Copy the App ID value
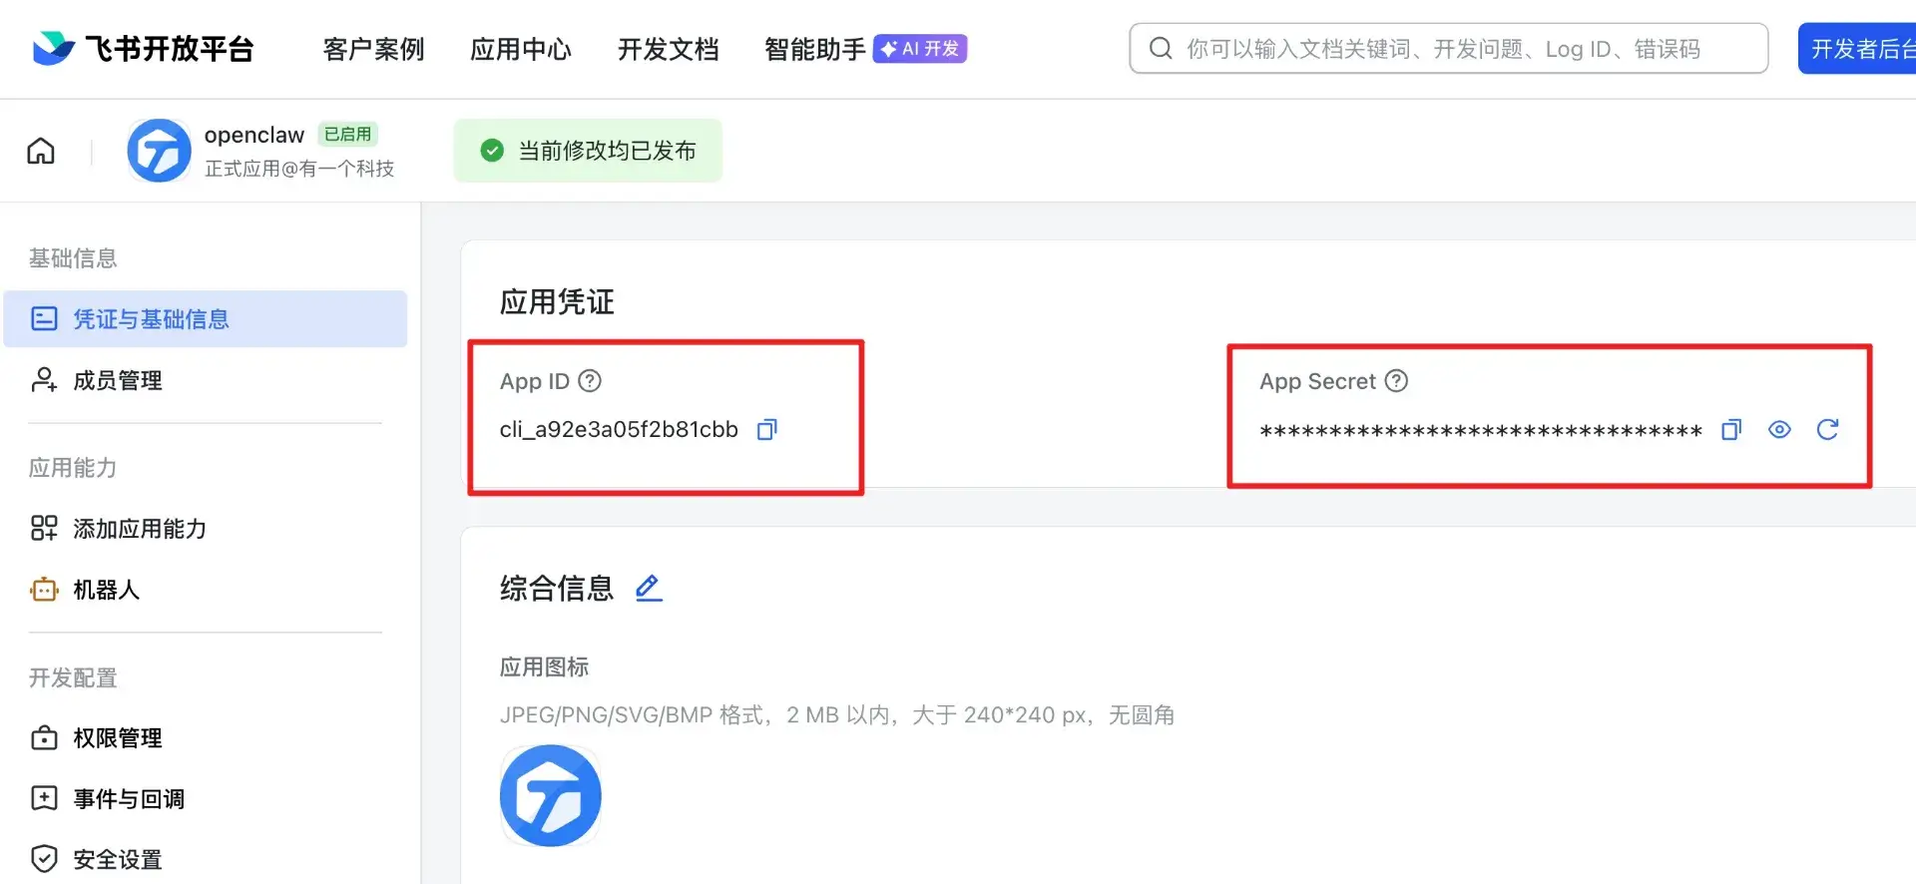The image size is (1916, 884). coord(766,430)
